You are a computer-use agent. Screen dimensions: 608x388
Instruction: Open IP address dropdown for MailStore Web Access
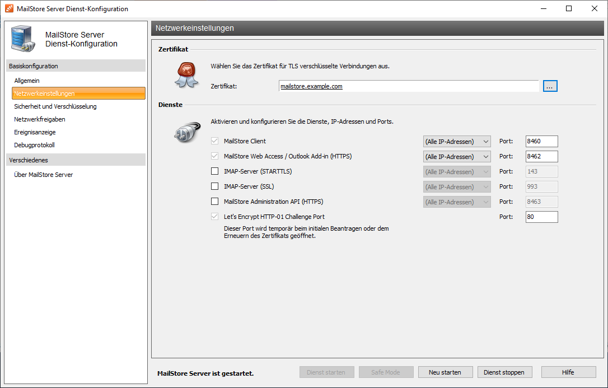click(457, 157)
